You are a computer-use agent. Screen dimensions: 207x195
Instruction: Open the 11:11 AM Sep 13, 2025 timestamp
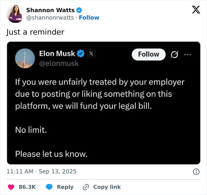41,171
